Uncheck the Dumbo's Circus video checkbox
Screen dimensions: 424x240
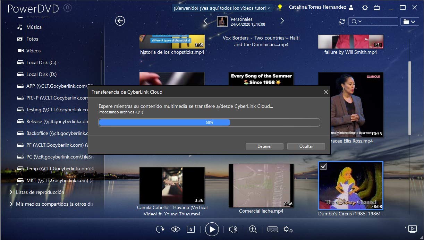point(323,166)
